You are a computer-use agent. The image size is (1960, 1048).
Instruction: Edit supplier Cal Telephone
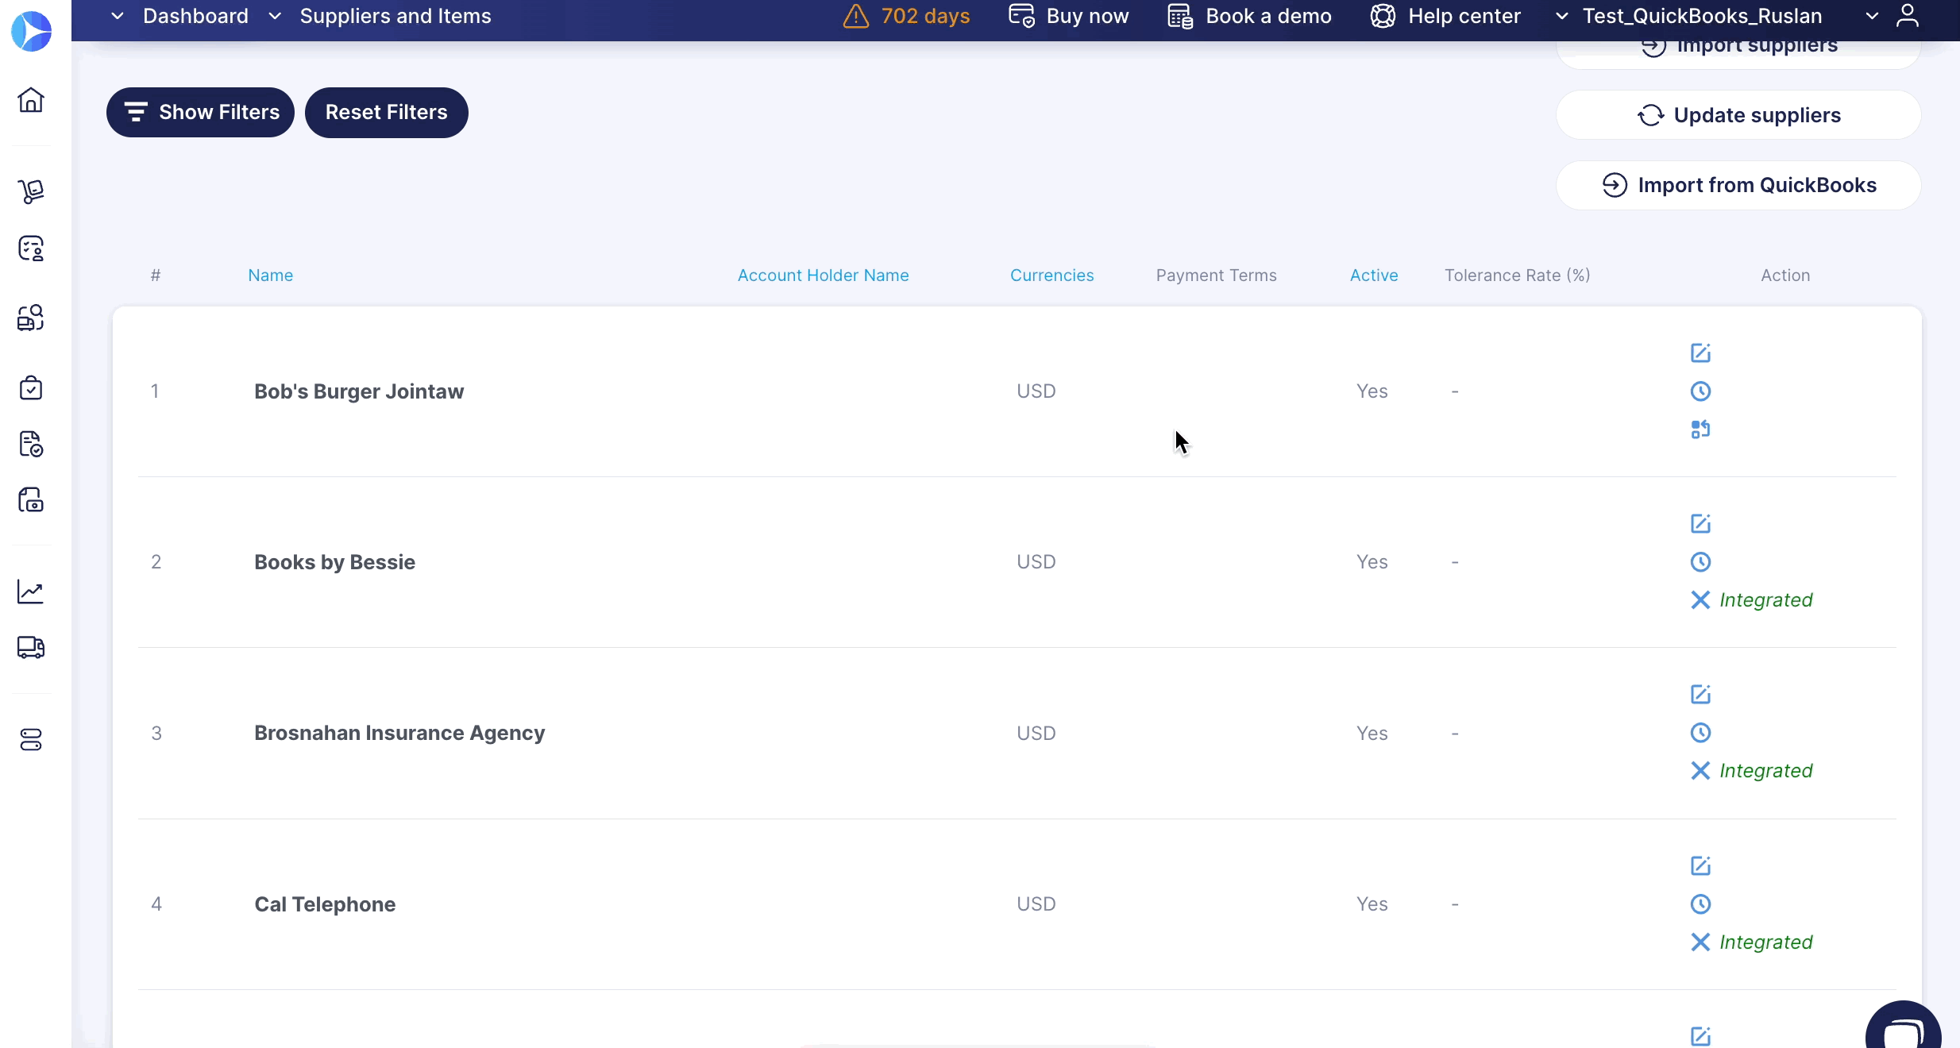tap(1700, 866)
